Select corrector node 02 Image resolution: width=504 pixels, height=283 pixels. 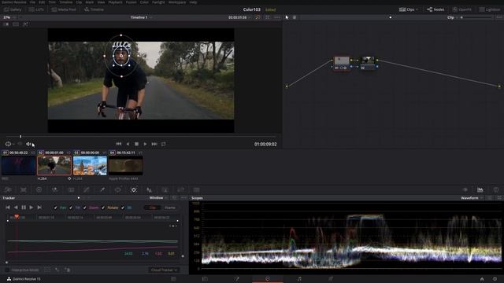(x=368, y=63)
